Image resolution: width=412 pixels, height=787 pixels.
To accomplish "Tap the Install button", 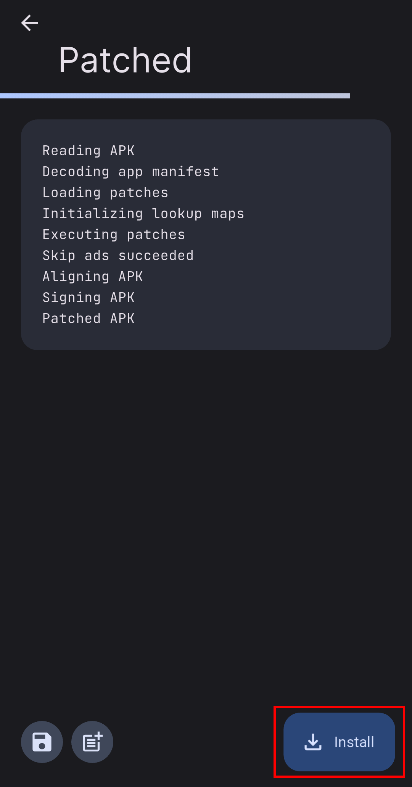I will 339,742.
